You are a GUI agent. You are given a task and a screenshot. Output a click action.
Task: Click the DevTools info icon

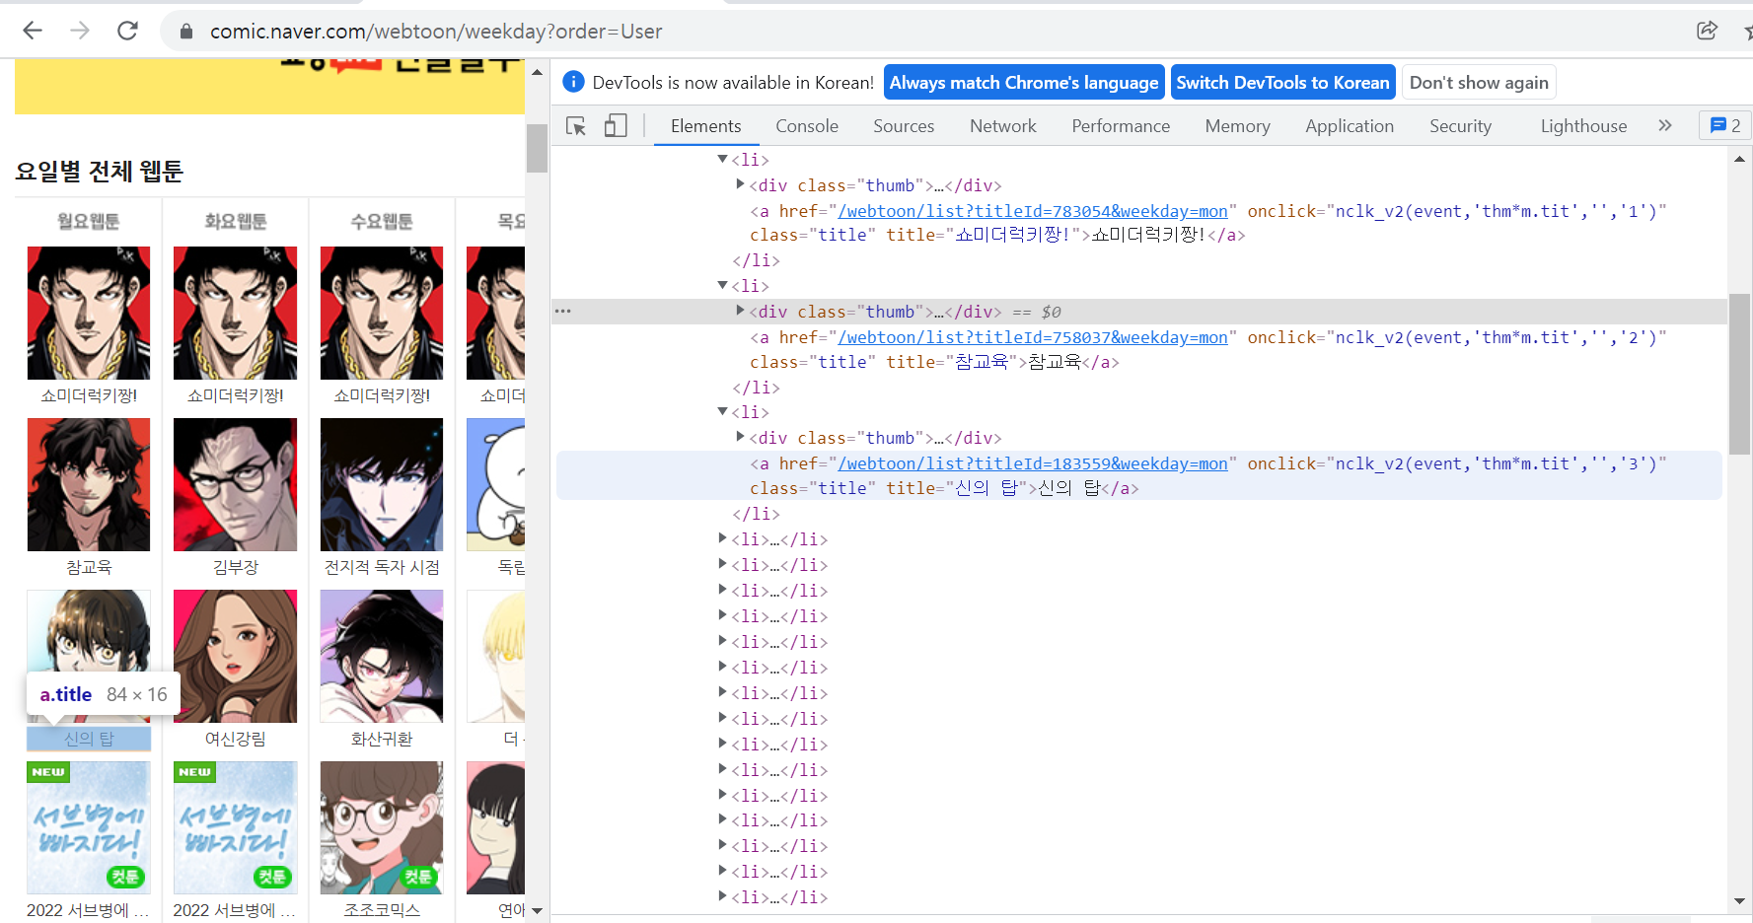(573, 82)
